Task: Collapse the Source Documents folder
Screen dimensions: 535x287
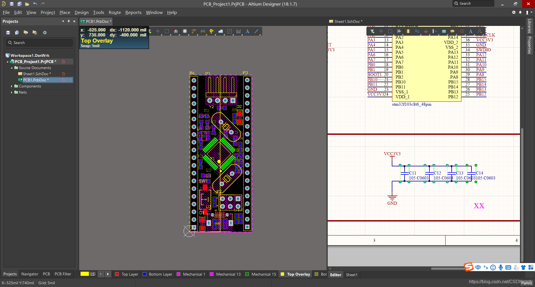Action: 12,68
